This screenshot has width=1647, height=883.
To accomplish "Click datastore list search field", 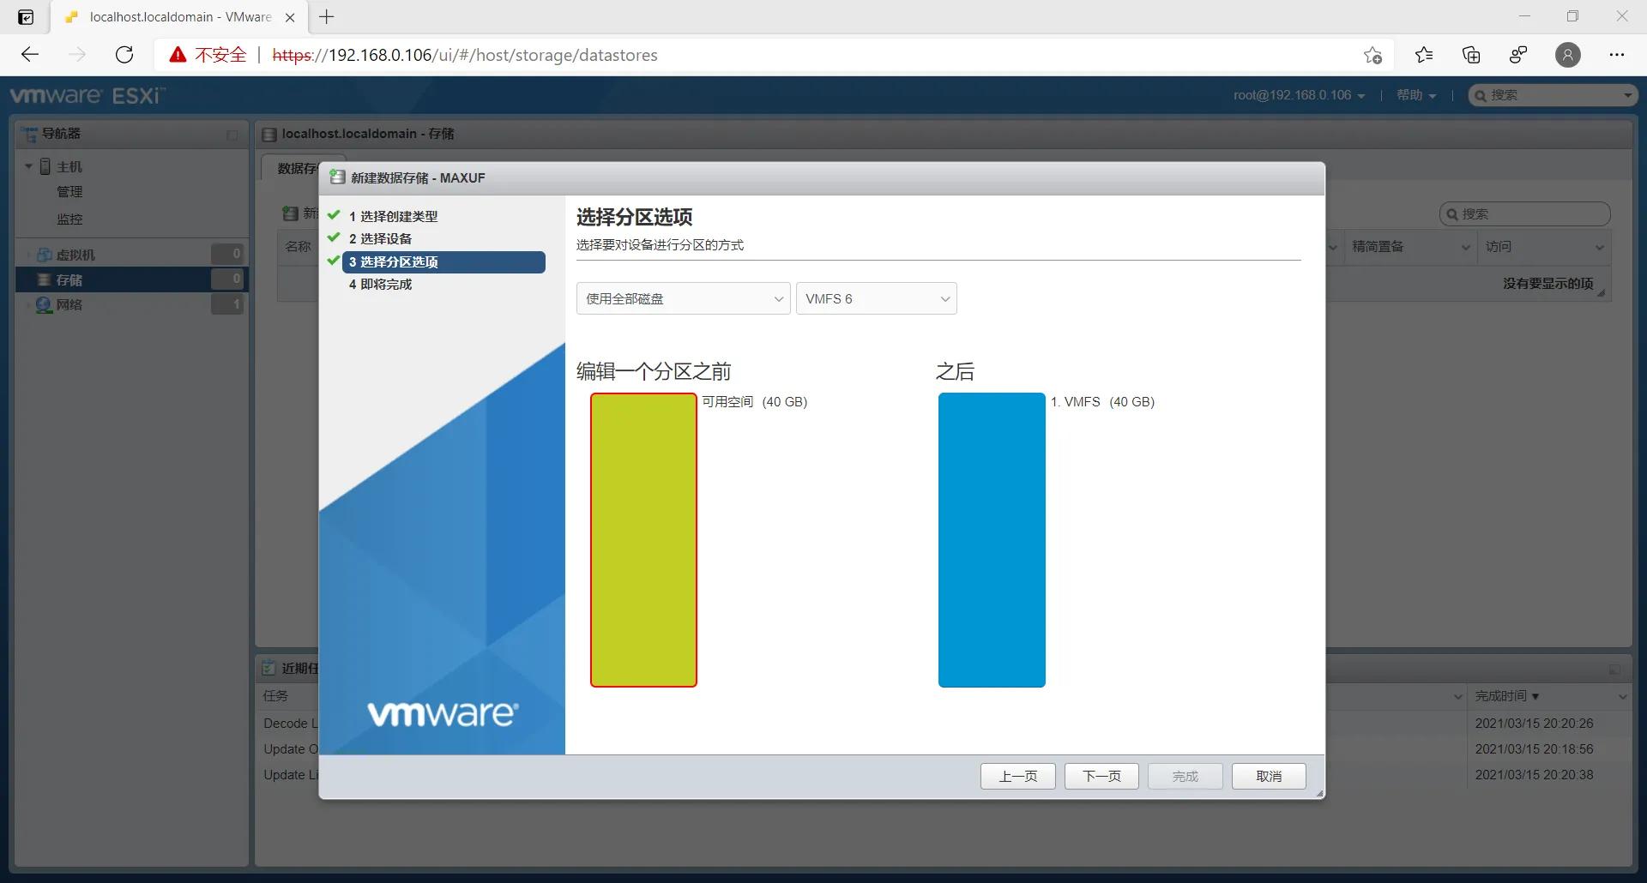I will 1524,213.
